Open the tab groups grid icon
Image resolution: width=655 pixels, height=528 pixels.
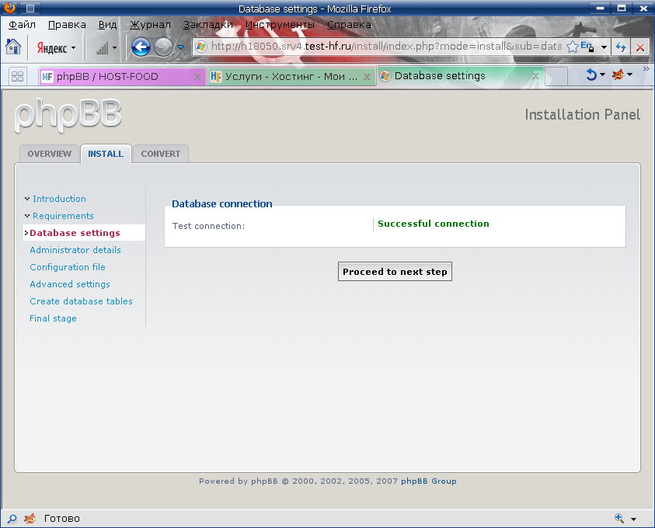coord(17,76)
